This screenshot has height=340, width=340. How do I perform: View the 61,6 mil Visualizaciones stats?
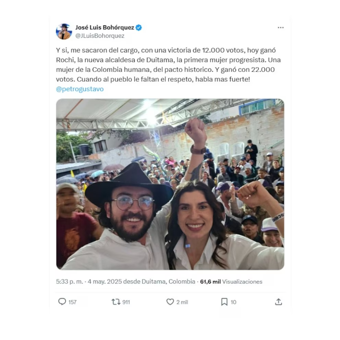231,282
